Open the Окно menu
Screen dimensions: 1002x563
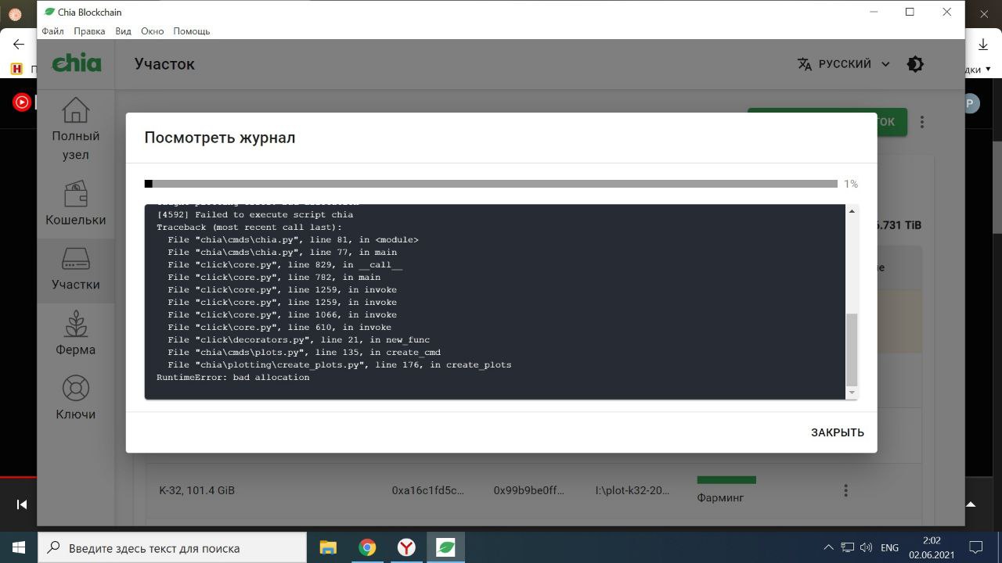pyautogui.click(x=153, y=31)
